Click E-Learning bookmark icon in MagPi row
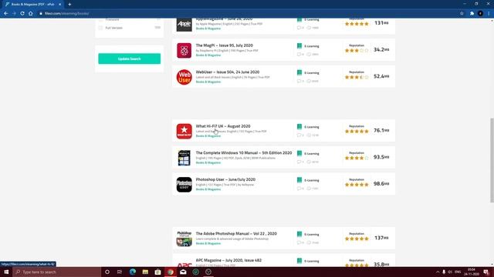Image resolution: width=494 pixels, height=277 pixels. click(299, 46)
